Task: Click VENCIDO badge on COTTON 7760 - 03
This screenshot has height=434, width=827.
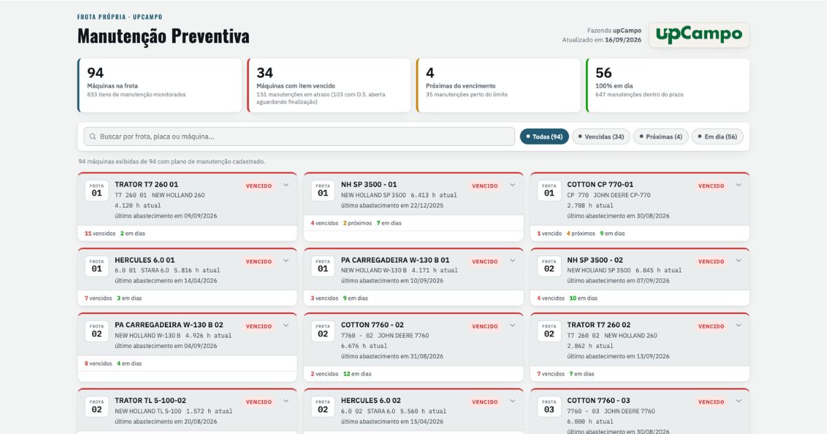Action: click(711, 402)
